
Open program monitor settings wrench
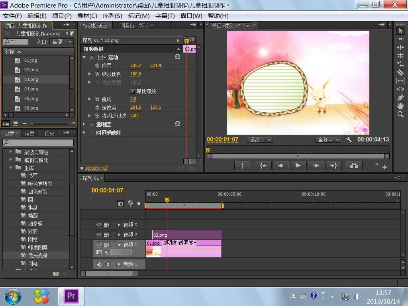[x=349, y=139]
